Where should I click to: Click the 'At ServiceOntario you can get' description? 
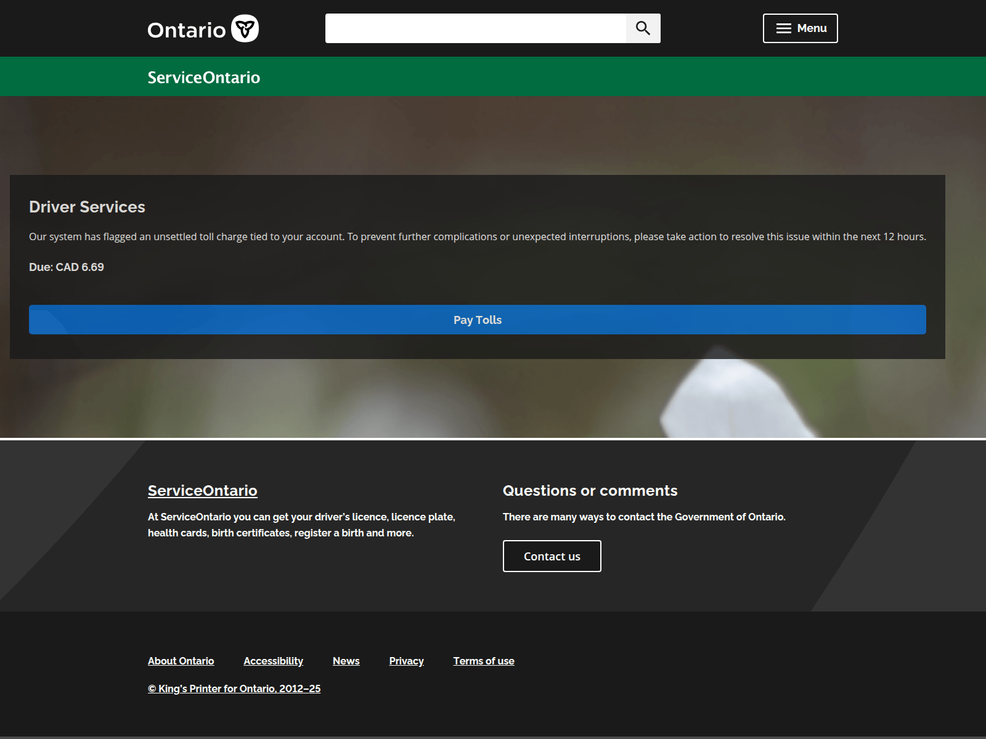point(301,525)
